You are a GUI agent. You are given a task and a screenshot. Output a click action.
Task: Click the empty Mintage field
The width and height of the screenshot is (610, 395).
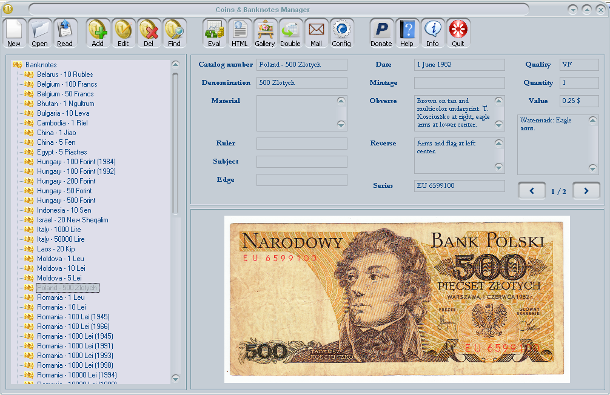(x=460, y=83)
